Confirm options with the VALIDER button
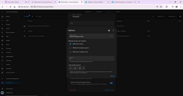The height and width of the screenshot is (96, 183). pyautogui.click(x=112, y=76)
